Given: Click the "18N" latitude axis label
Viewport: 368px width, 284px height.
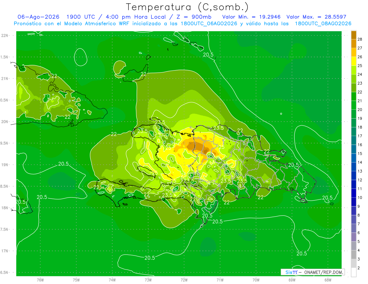Looking at the screenshot, I should point(5,208).
